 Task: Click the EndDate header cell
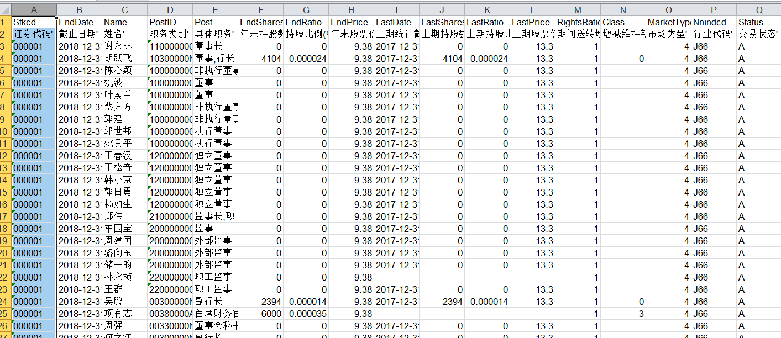click(80, 22)
